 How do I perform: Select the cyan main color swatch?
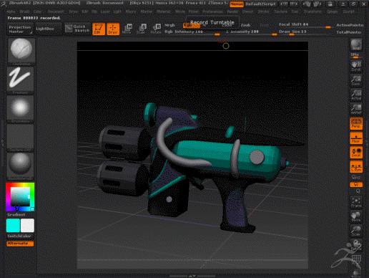pyautogui.click(x=13, y=226)
